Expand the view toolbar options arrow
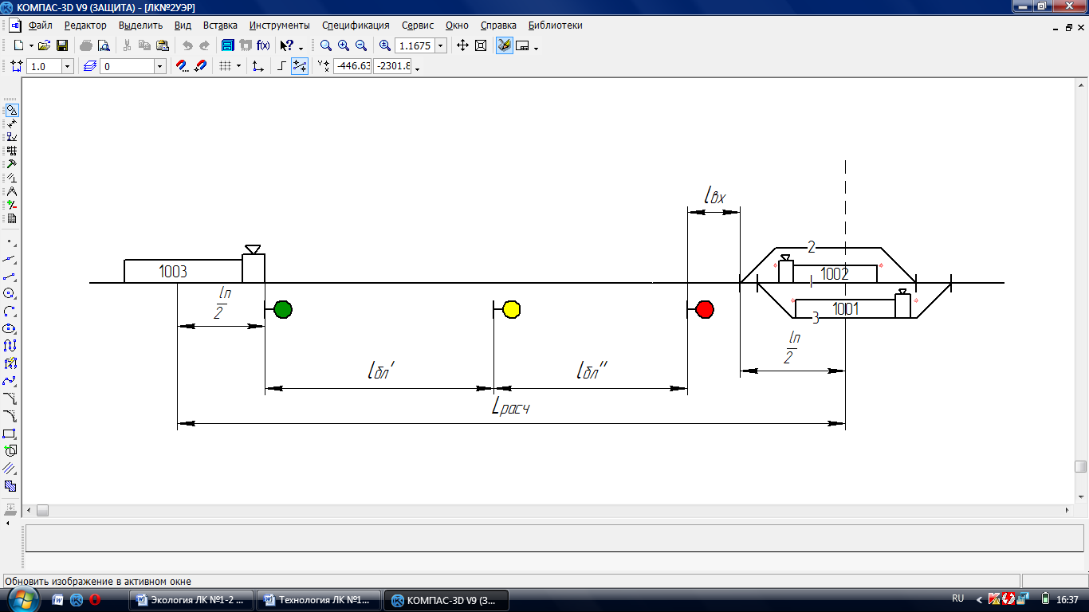 pyautogui.click(x=536, y=49)
